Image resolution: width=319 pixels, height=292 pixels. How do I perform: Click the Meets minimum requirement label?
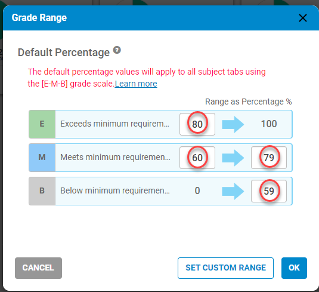point(115,157)
